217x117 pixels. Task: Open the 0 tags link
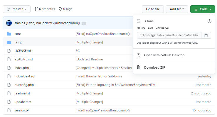[x=65, y=9]
